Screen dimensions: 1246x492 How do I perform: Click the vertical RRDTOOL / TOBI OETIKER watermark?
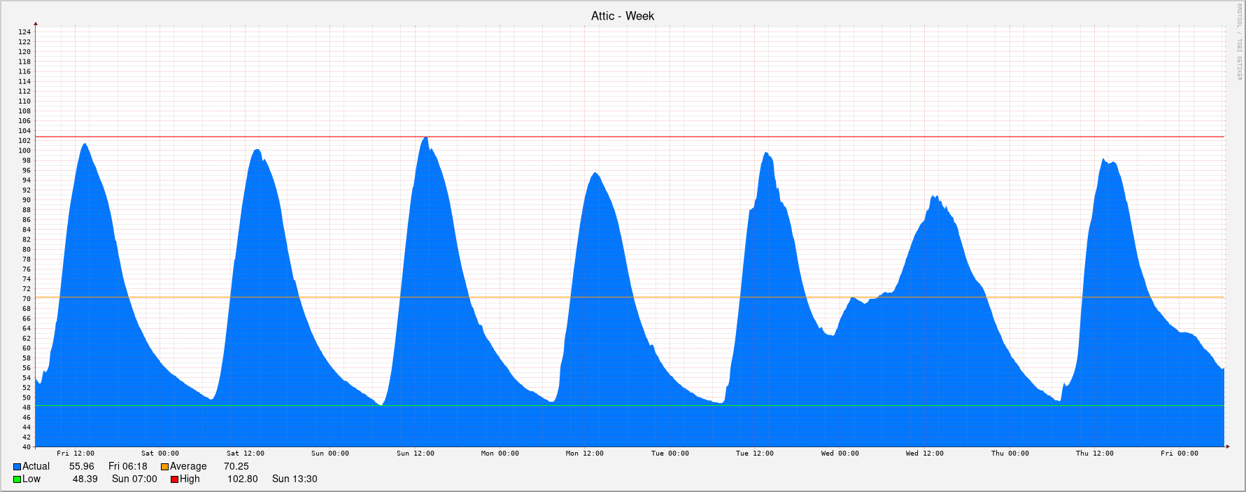[1239, 41]
